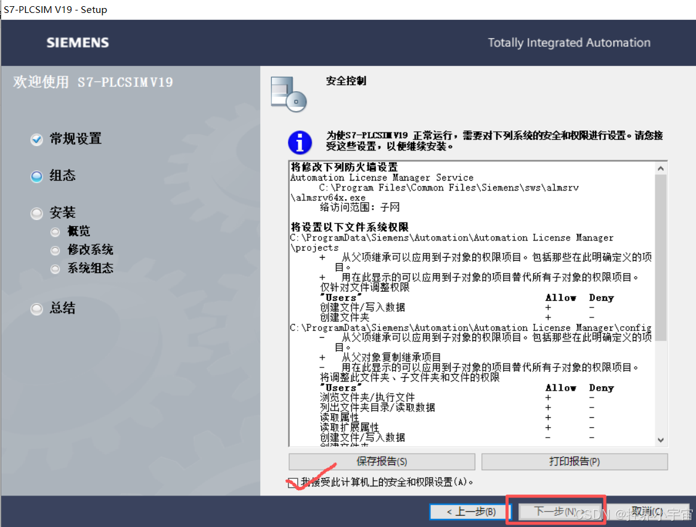Click the setup computer and disc icon
This screenshot has height=527, width=696.
tap(289, 94)
